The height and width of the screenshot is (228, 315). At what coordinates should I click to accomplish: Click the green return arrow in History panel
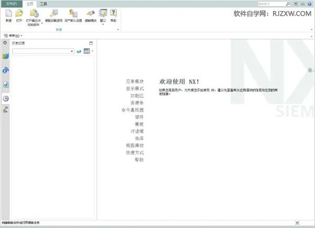tap(79, 51)
